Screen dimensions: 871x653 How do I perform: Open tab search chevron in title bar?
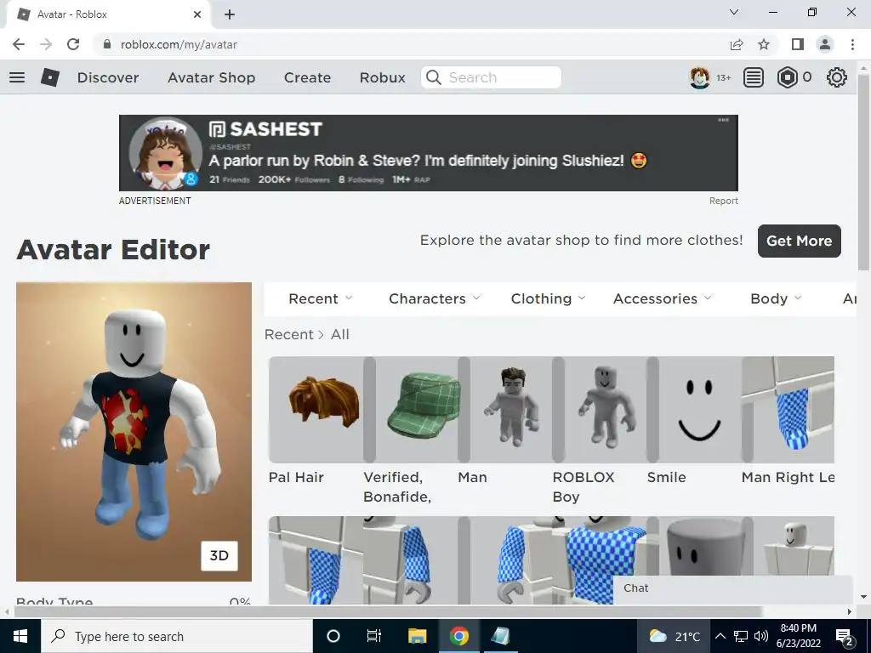pyautogui.click(x=734, y=12)
